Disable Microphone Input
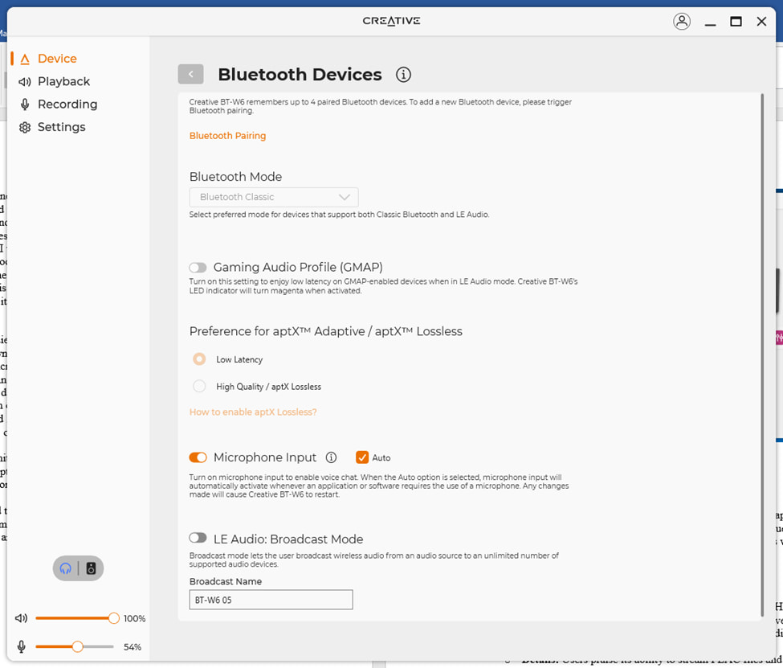Screen dimensions: 783x668 tap(198, 457)
